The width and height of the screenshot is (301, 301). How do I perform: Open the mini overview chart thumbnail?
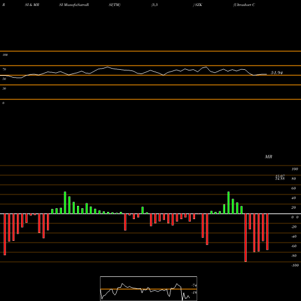(149, 288)
